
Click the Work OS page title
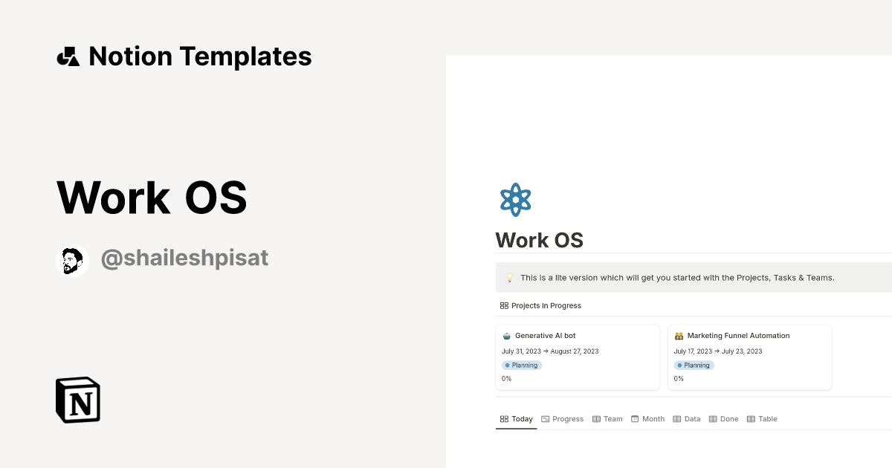(x=540, y=240)
